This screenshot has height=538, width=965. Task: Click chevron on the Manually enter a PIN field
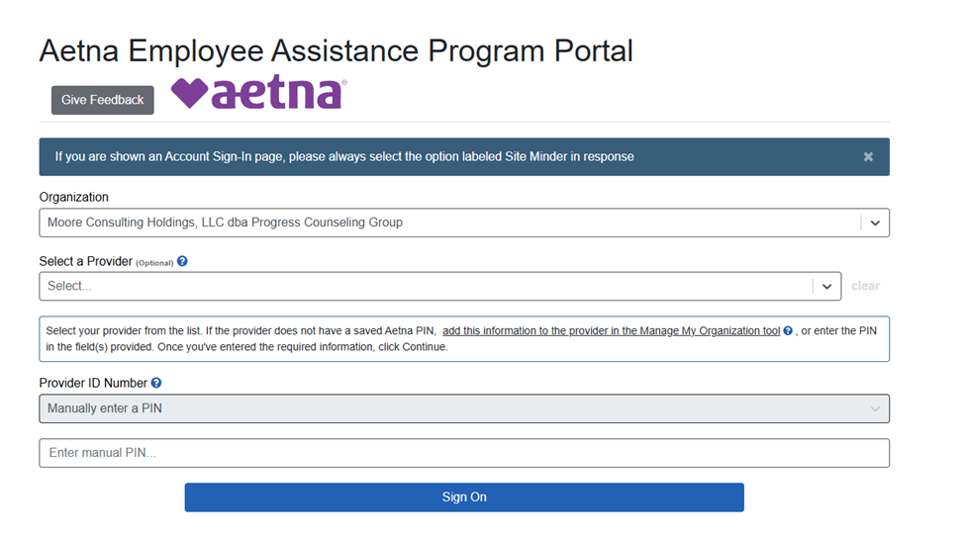click(875, 408)
